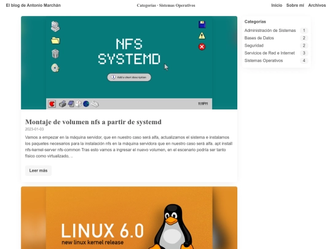Click the NFS SYSTEMD post banner image
Viewport: 332px width, 249px height.
point(129,63)
